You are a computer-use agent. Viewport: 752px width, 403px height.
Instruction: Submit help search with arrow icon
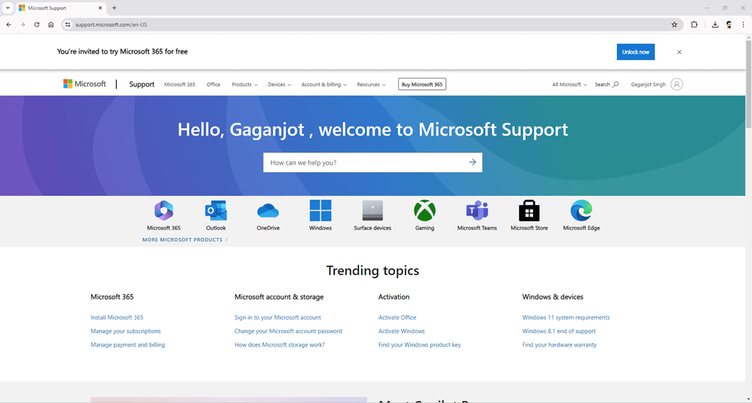[x=472, y=162]
